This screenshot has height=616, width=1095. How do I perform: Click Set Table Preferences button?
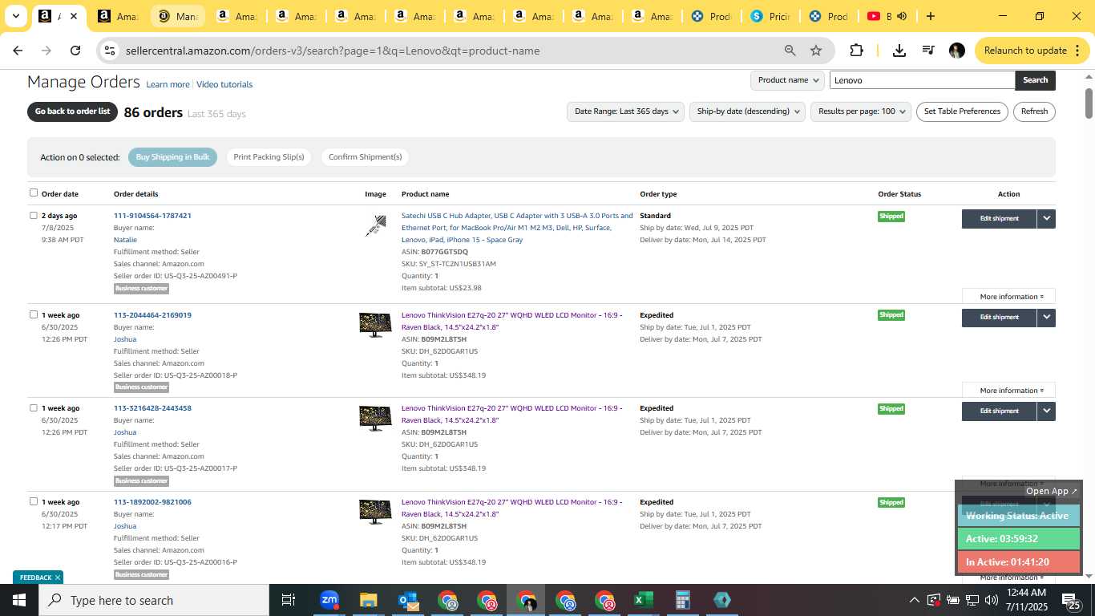pos(962,111)
